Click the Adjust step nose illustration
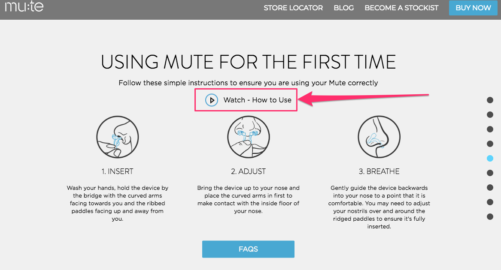The width and height of the screenshot is (501, 270). 249,137
